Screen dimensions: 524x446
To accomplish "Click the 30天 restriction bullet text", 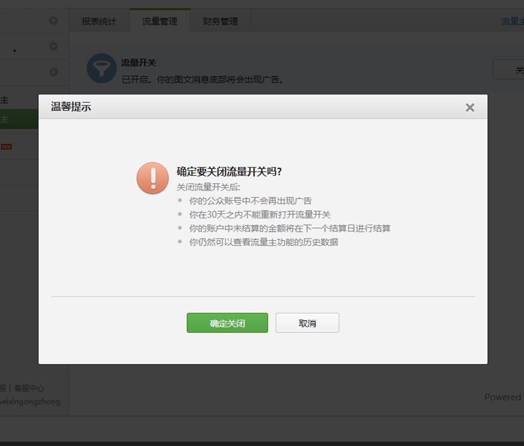I will tap(259, 215).
